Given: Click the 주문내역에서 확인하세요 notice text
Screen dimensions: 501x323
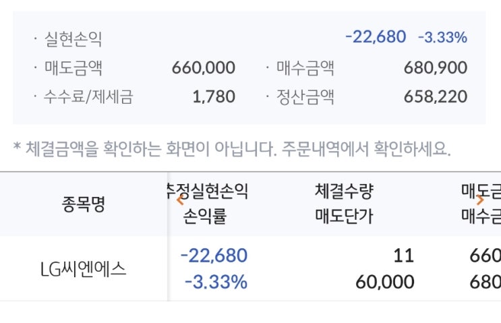Looking at the screenshot, I should [x=364, y=148].
